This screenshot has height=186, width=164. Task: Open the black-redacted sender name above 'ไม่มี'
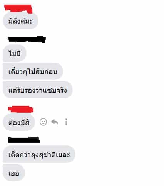[27, 39]
